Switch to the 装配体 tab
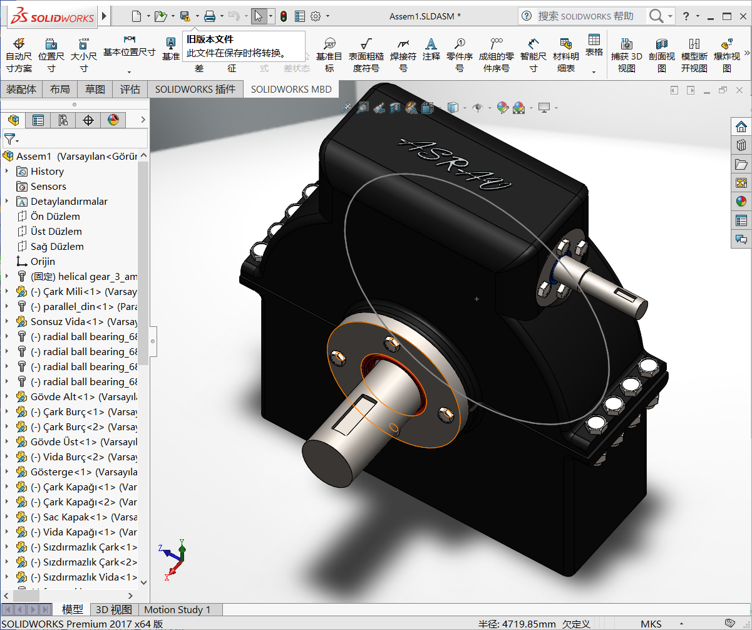 tap(22, 89)
